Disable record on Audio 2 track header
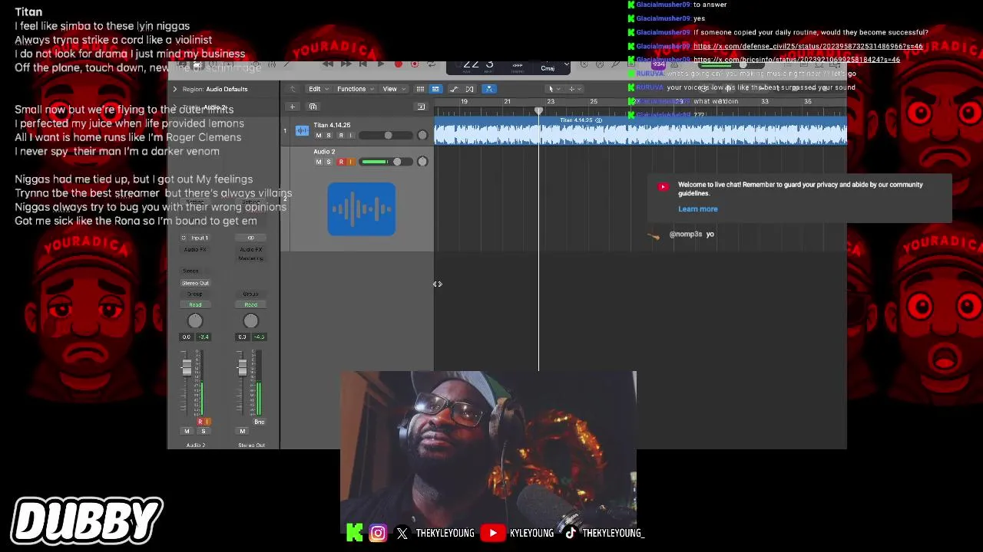The image size is (983, 552). click(341, 162)
